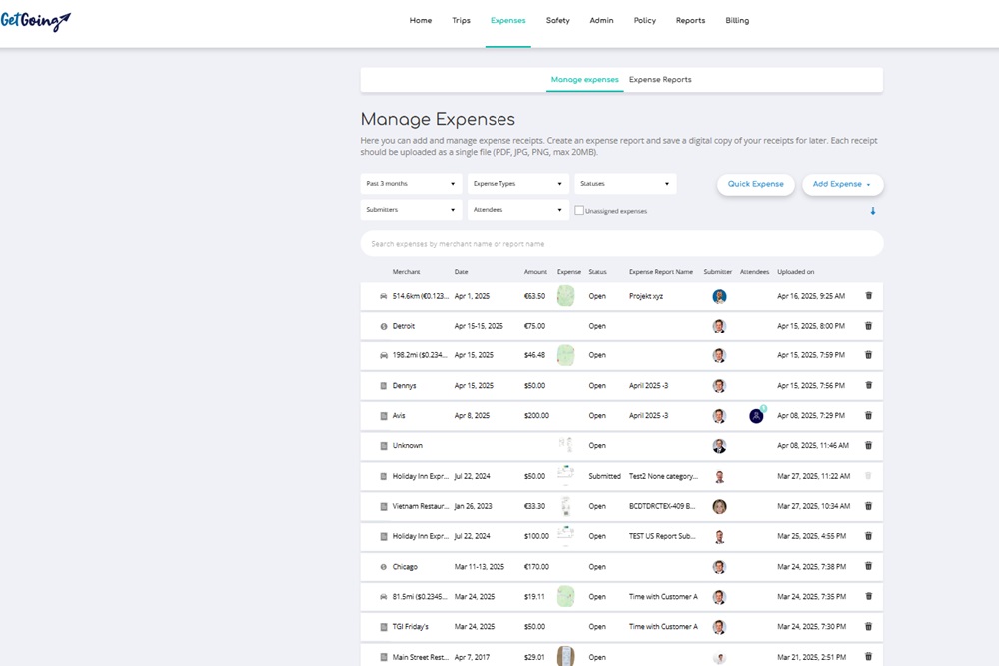Click the info icon next to Detroit
Image resolution: width=999 pixels, height=666 pixels.
click(383, 326)
